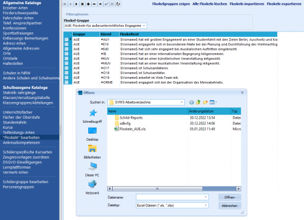Open "Floskeln" bearbeiten entry
Image resolution: width=304 pixels, height=220 pixels.
[x=21, y=138]
